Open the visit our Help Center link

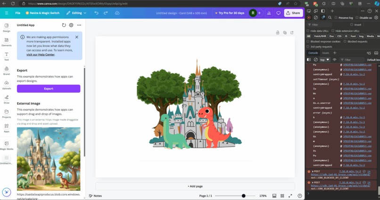coord(41,55)
